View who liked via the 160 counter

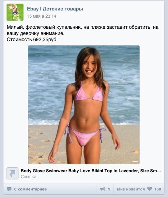(158, 189)
